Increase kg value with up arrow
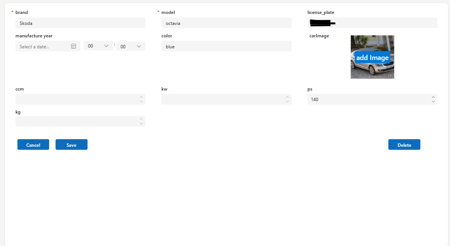The height and width of the screenshot is (246, 450). (141, 119)
